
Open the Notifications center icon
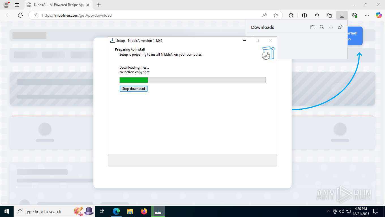376,211
